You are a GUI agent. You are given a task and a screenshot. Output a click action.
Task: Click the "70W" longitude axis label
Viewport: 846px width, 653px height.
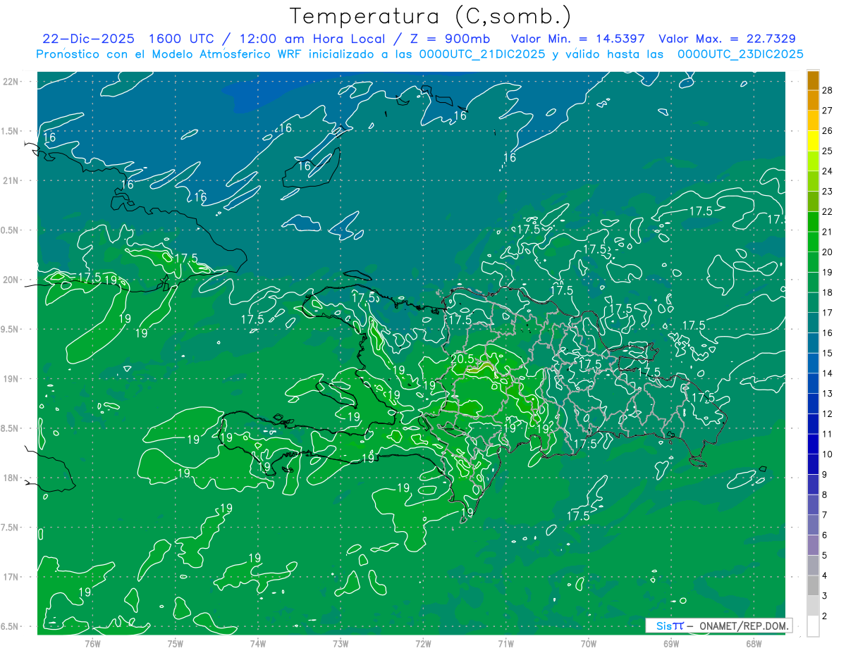[x=589, y=643]
